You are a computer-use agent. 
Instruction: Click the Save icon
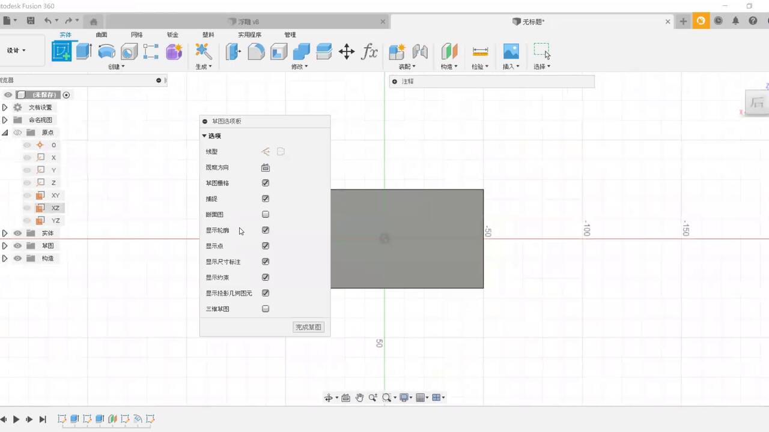click(31, 21)
